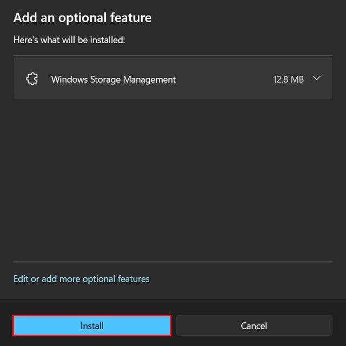346x346 pixels.
Task: Click the Install button
Action: click(92, 325)
